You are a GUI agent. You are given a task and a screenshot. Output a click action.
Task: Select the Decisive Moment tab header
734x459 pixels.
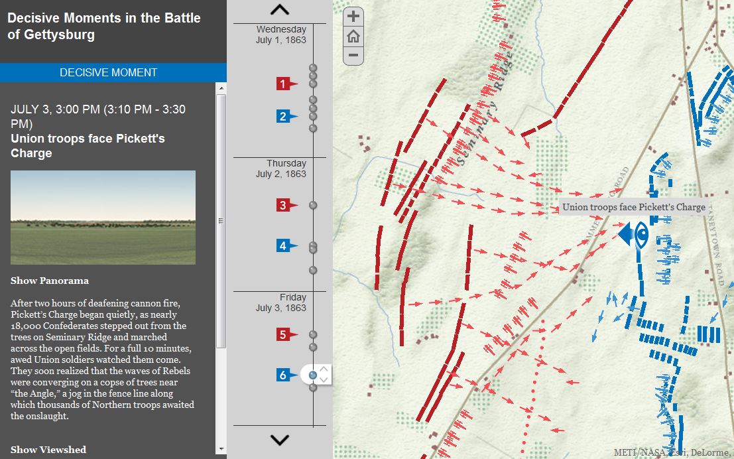point(109,72)
